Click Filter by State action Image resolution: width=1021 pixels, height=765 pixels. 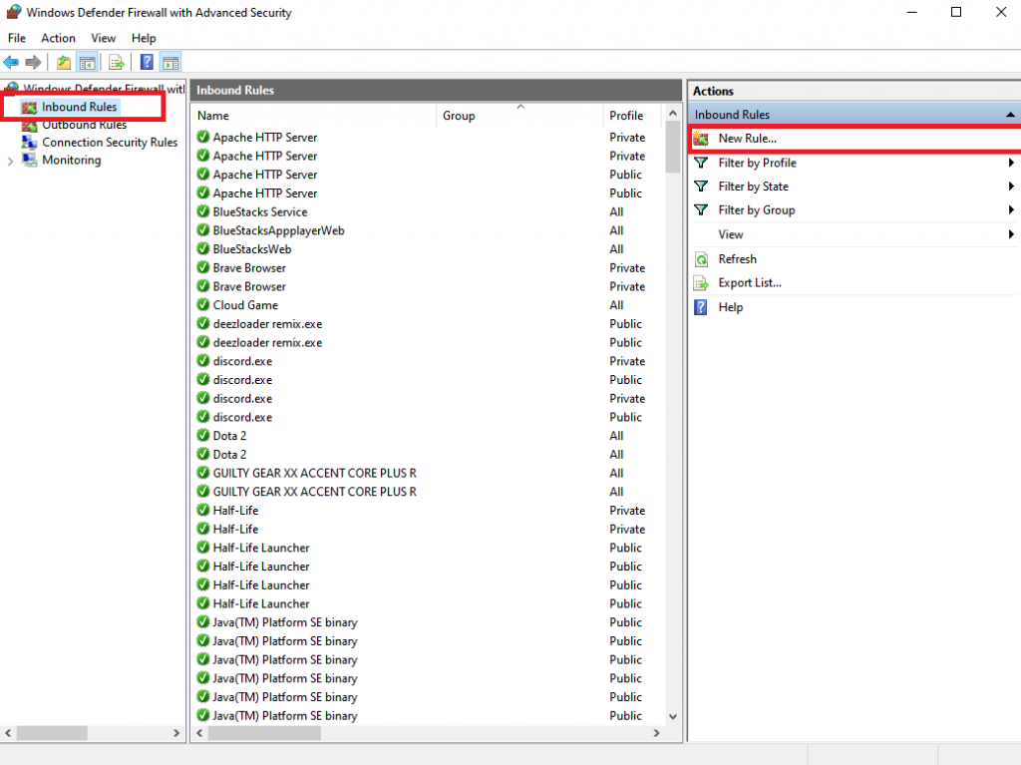(x=754, y=187)
